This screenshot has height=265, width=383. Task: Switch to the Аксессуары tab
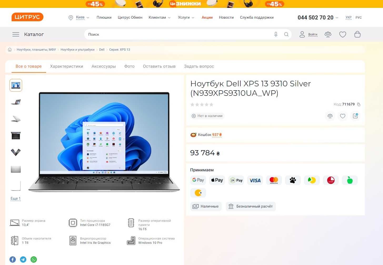[104, 66]
